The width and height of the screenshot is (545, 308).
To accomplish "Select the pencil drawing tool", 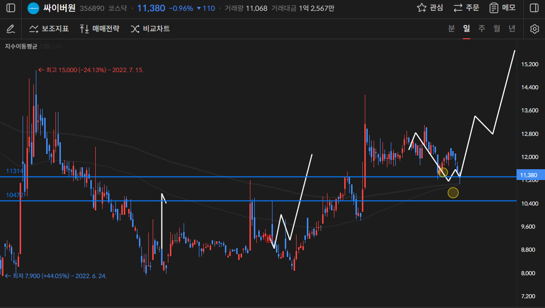I will coord(10,29).
